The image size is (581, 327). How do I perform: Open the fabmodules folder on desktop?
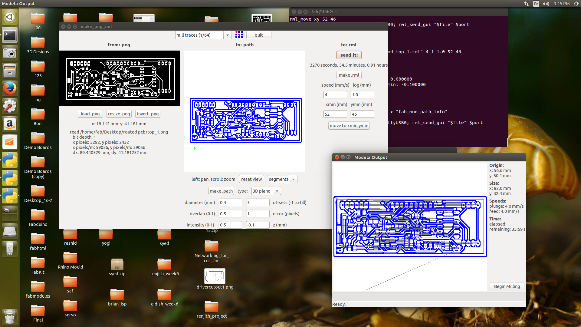click(x=38, y=287)
